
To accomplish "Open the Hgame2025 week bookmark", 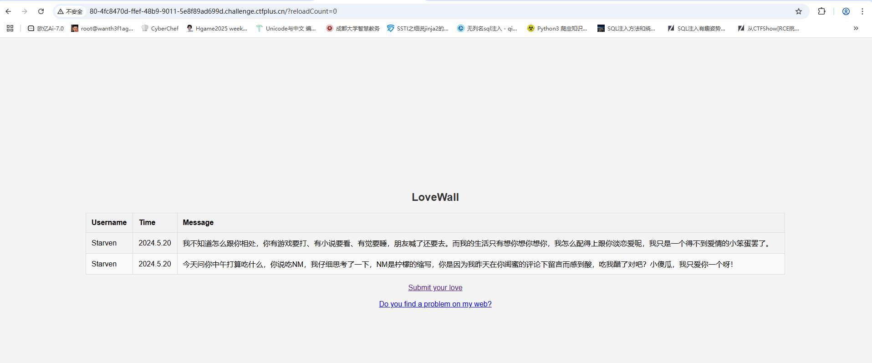I will point(217,28).
